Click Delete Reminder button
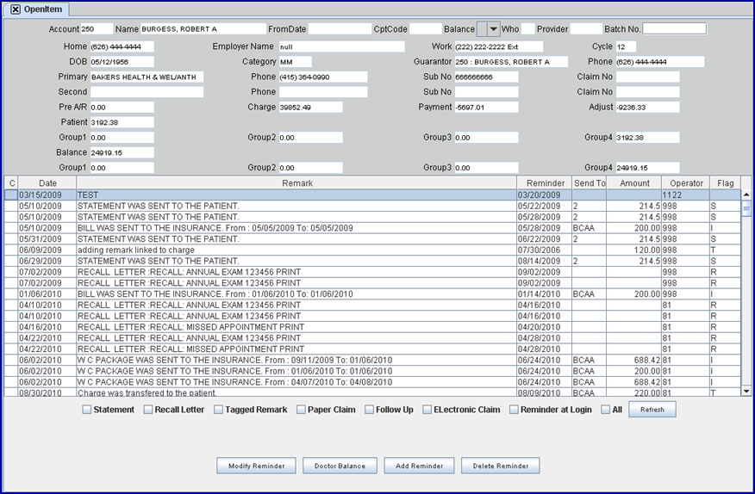The height and width of the screenshot is (494, 755). [500, 466]
